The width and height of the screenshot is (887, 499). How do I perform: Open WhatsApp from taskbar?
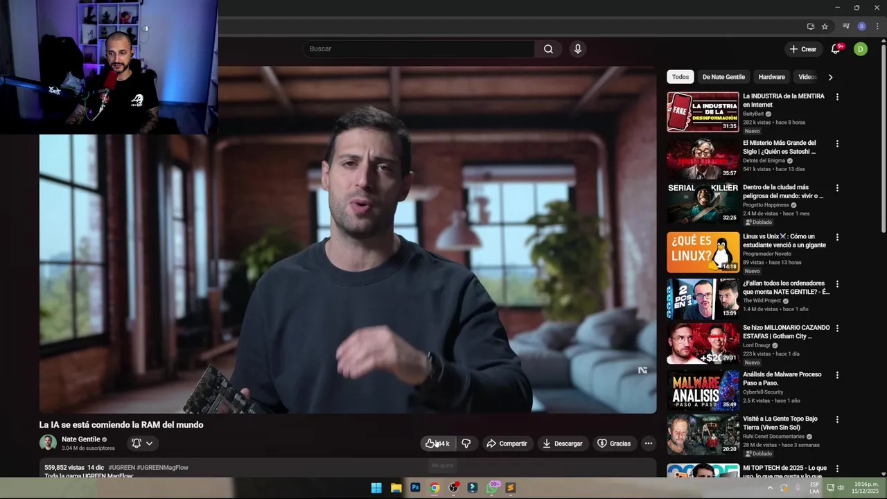tap(493, 488)
